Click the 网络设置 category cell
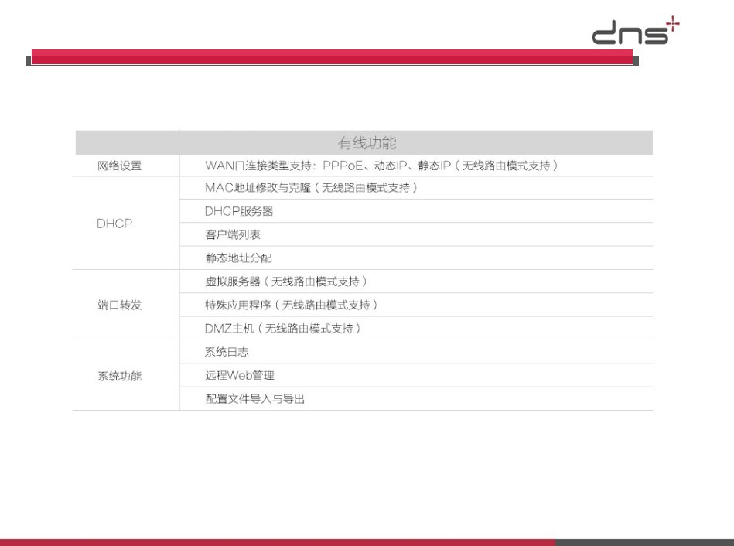This screenshot has width=734, height=546. (x=120, y=166)
